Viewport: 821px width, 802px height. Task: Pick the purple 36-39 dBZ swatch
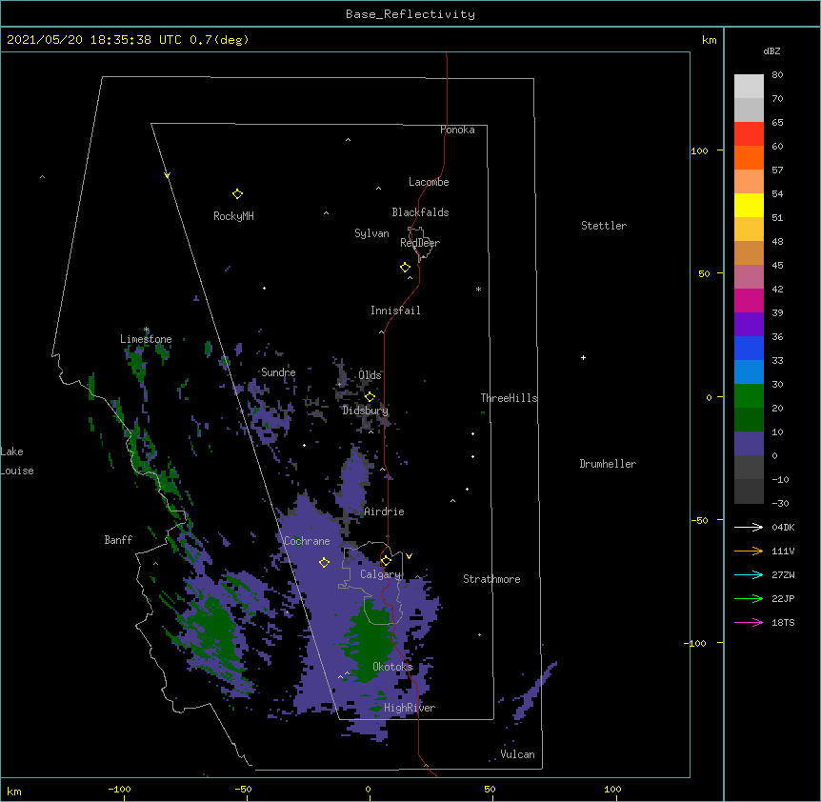[749, 324]
